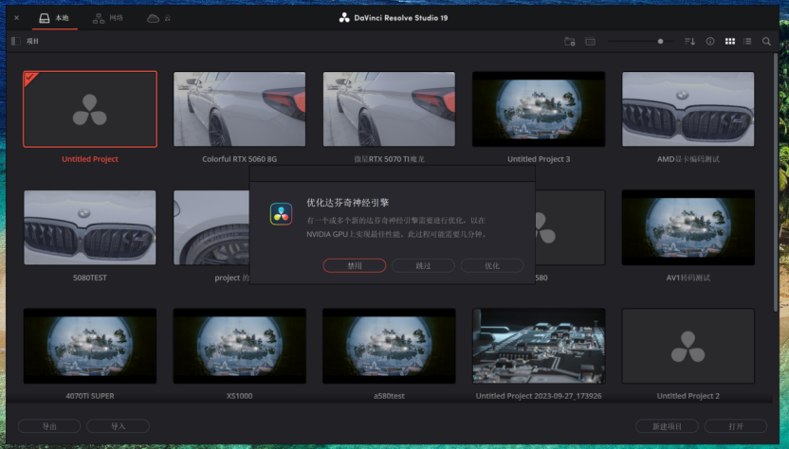Open project search with magnifier icon

(x=766, y=42)
